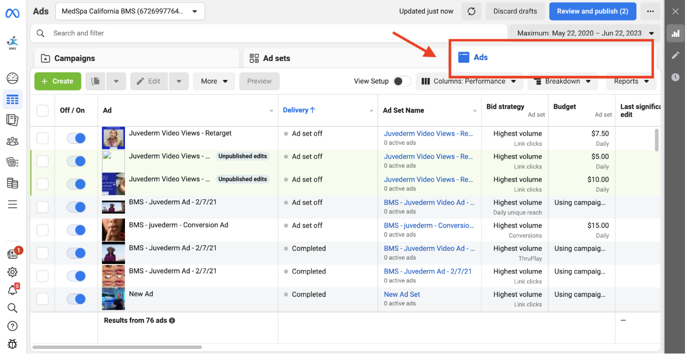The height and width of the screenshot is (354, 686).
Task: Open the Breakdown dropdown
Action: pyautogui.click(x=563, y=81)
